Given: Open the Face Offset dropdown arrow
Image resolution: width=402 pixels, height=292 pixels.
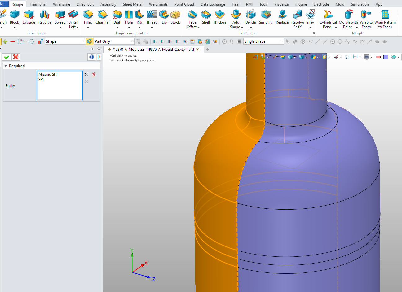Looking at the screenshot, I should click(198, 28).
